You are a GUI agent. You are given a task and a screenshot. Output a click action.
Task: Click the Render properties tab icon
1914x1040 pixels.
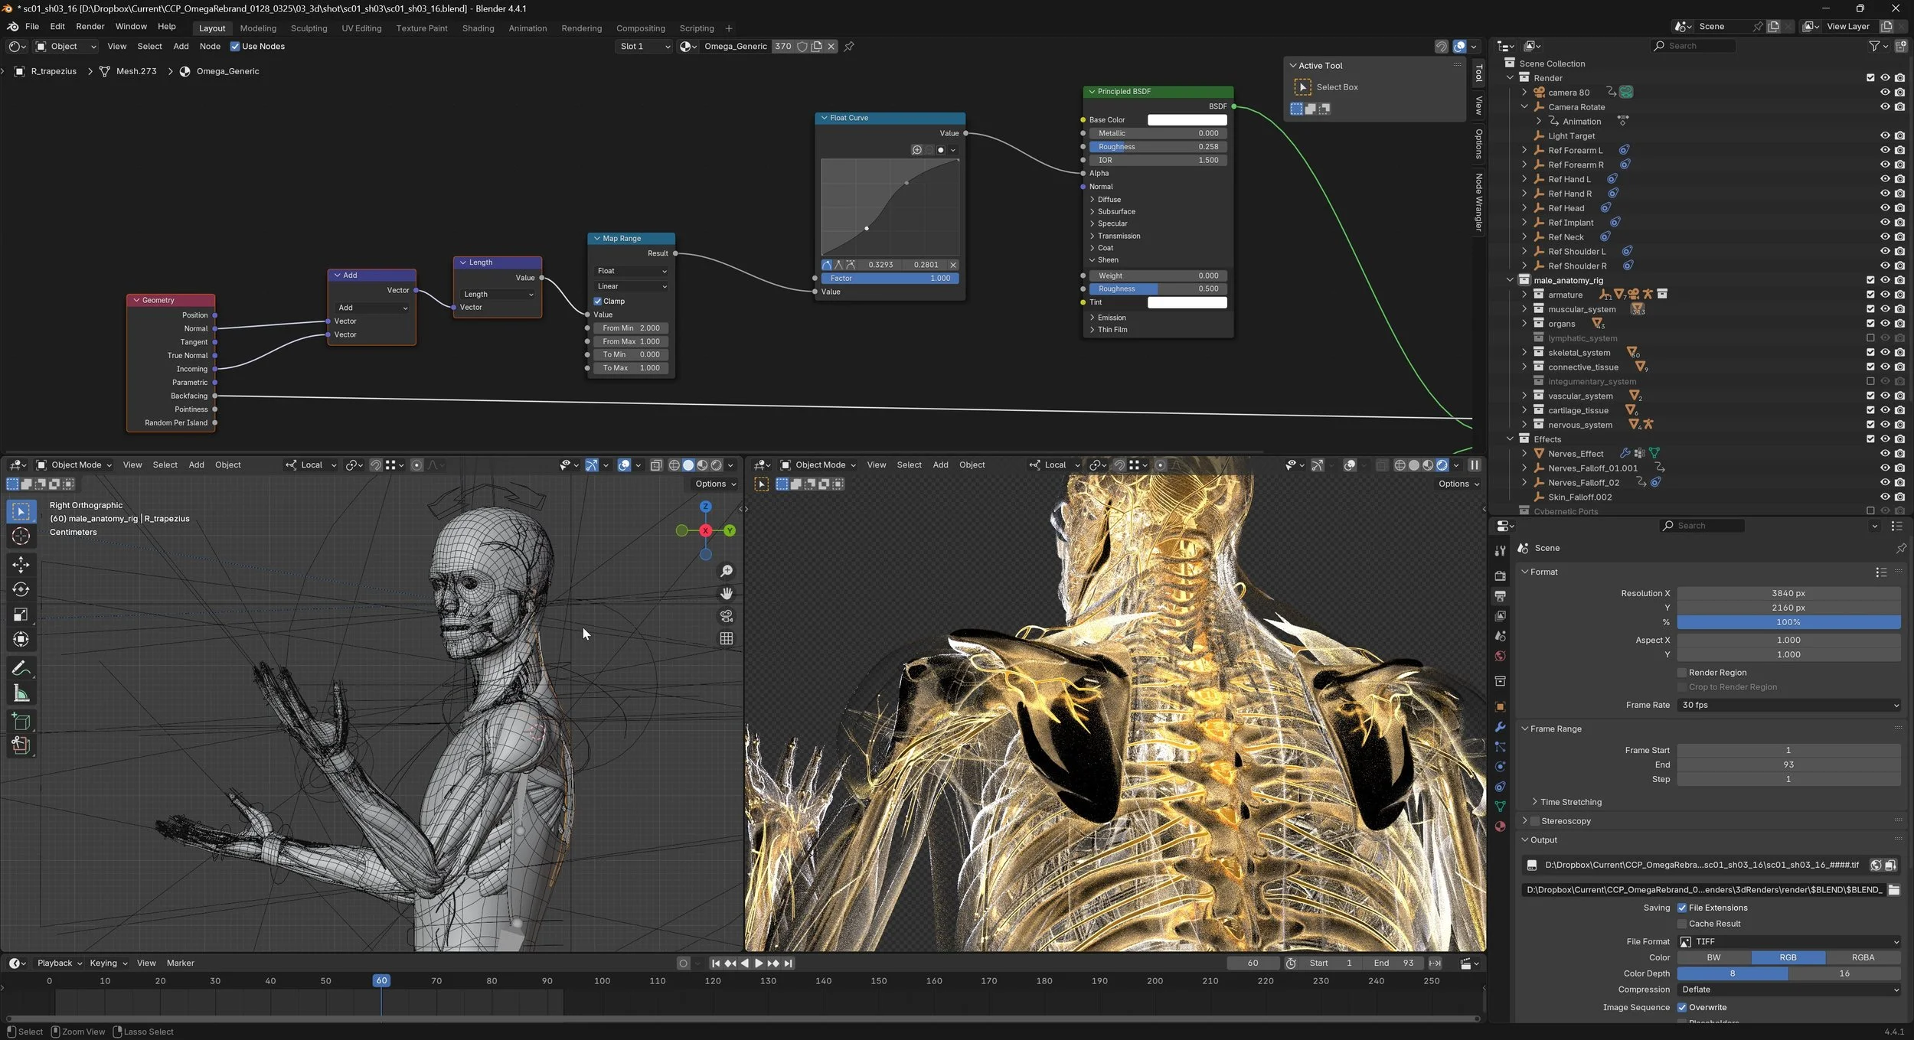1500,575
